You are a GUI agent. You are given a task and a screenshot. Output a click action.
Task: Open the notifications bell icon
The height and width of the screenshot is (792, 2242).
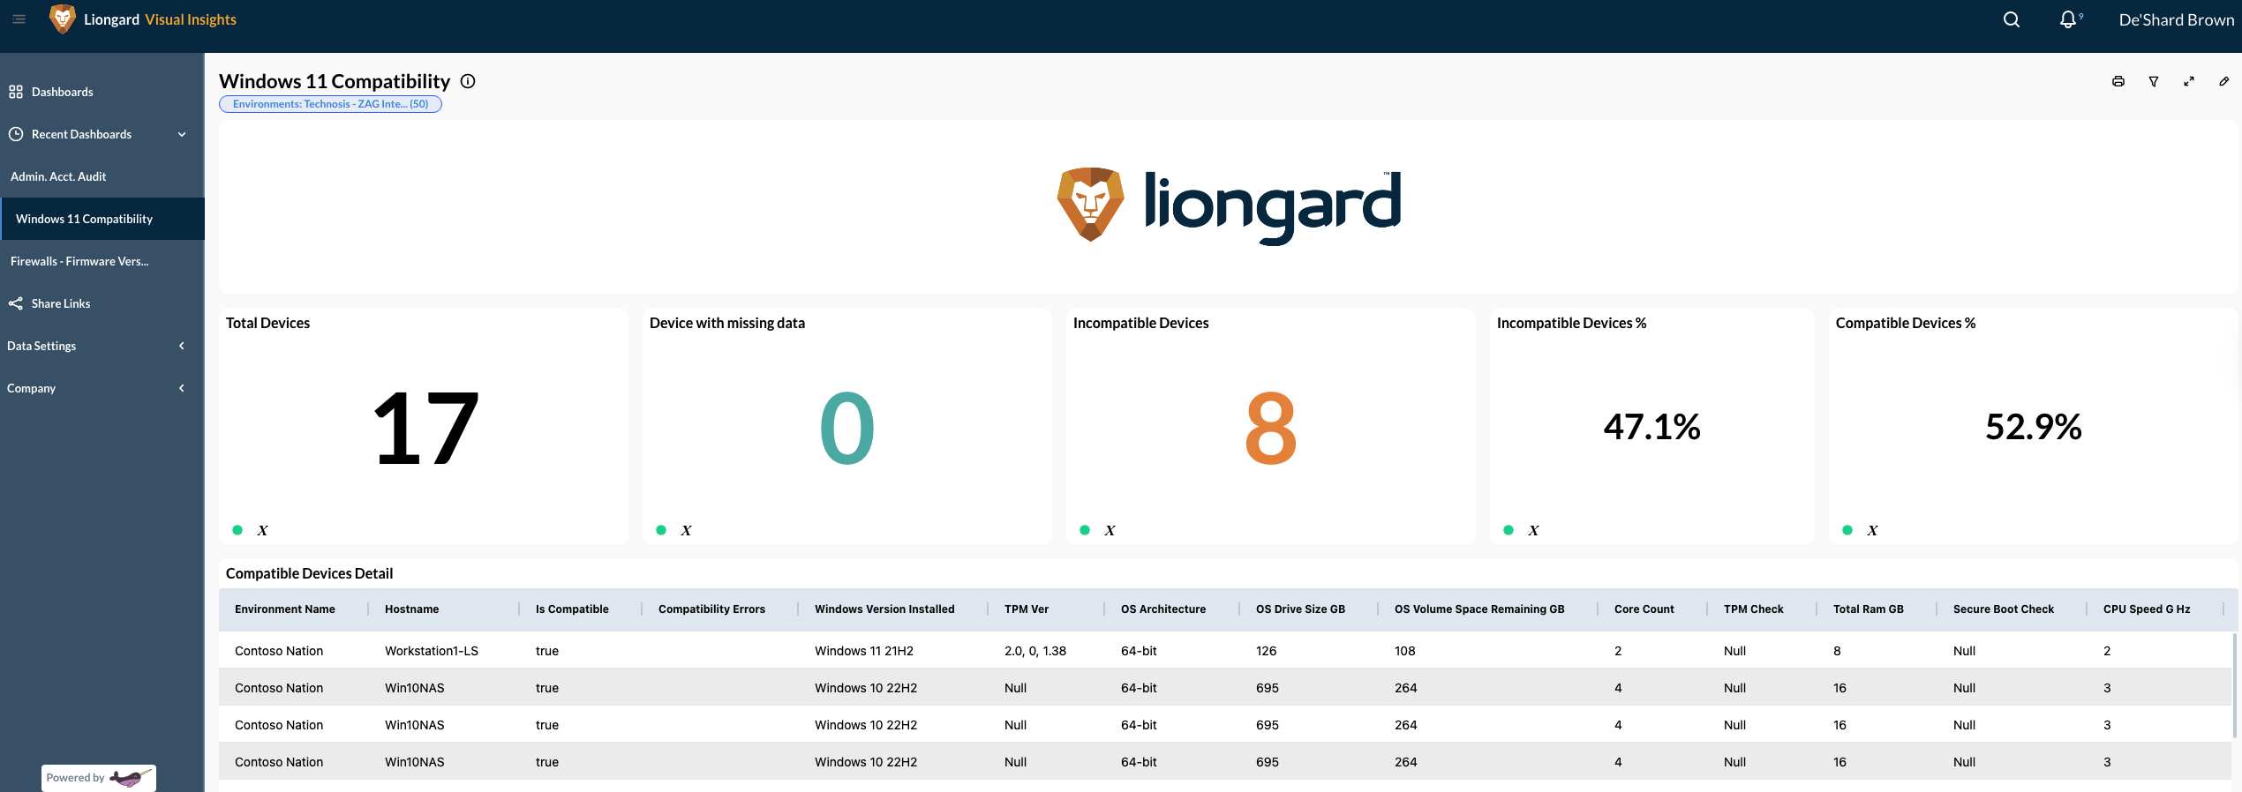pos(2068,19)
